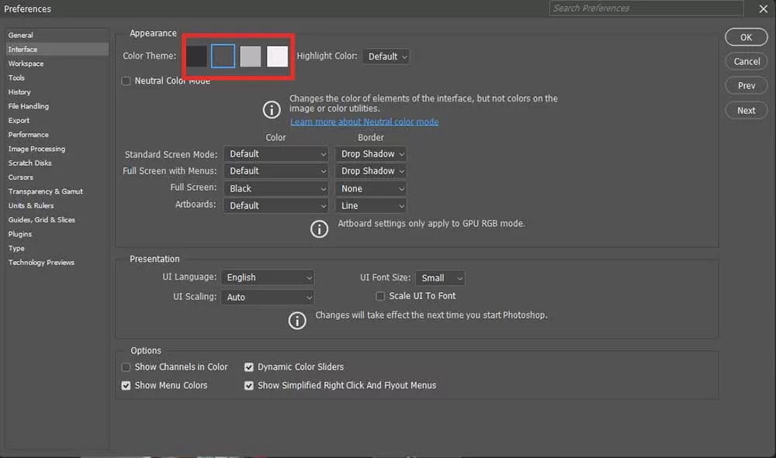Click the Search Preferences input field
The image size is (776, 458).
(x=645, y=8)
